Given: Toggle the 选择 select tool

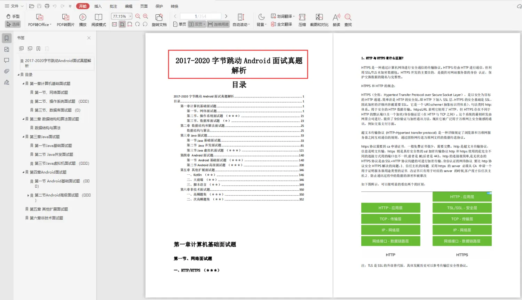Looking at the screenshot, I should 13,24.
